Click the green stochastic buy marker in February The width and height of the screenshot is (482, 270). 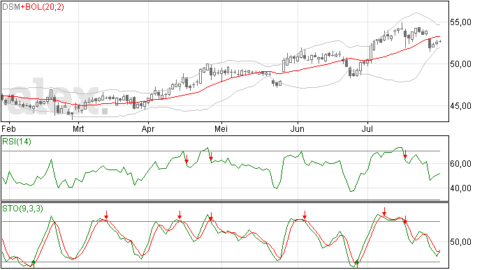34,263
